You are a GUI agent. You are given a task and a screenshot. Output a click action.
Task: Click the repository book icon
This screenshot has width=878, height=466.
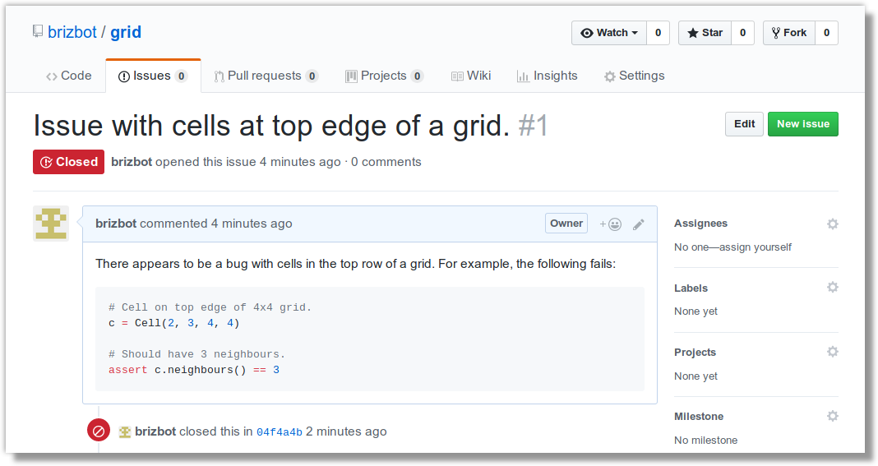click(38, 32)
